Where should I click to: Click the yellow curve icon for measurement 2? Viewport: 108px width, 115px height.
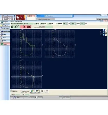coord(106,32)
